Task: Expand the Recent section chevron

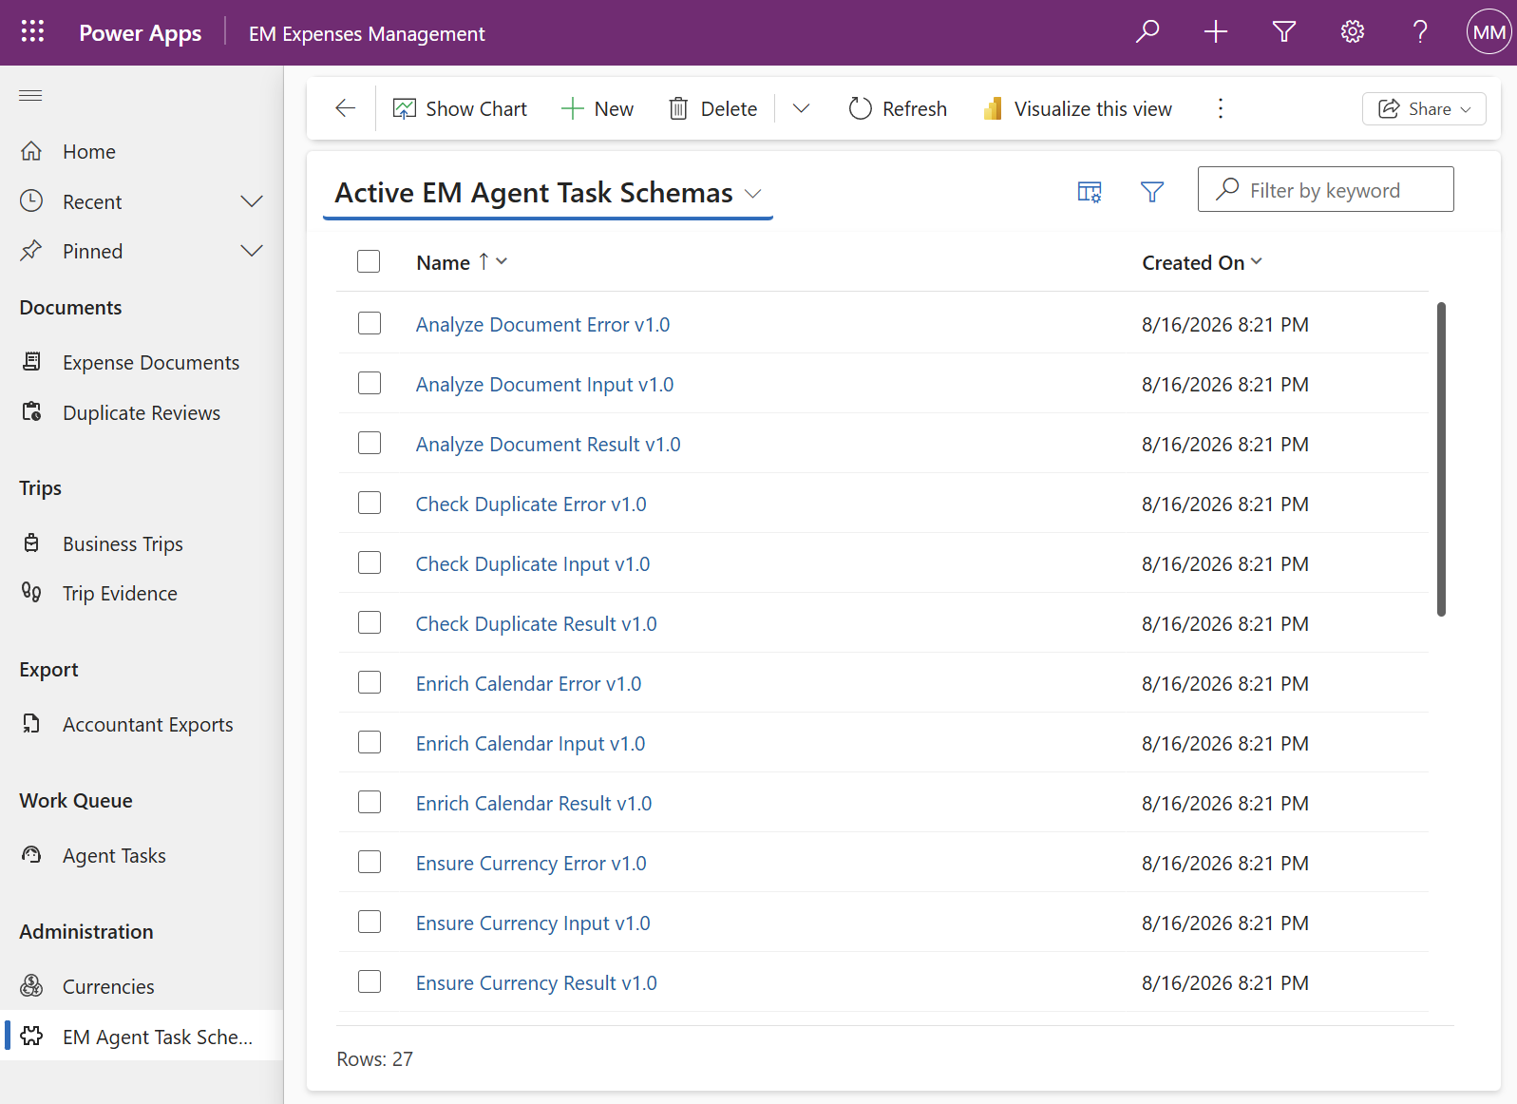Action: (x=252, y=201)
